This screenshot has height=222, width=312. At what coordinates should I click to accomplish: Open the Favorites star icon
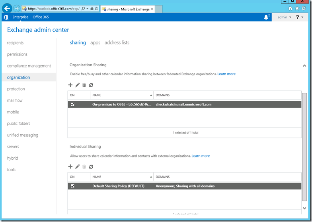pos(297,8)
